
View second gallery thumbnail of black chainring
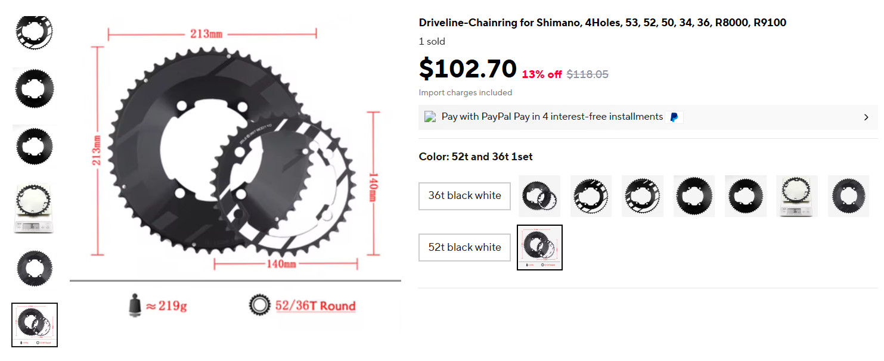(x=34, y=88)
